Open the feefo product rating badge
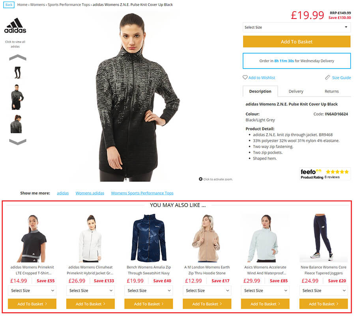The width and height of the screenshot is (355, 317). point(325,174)
